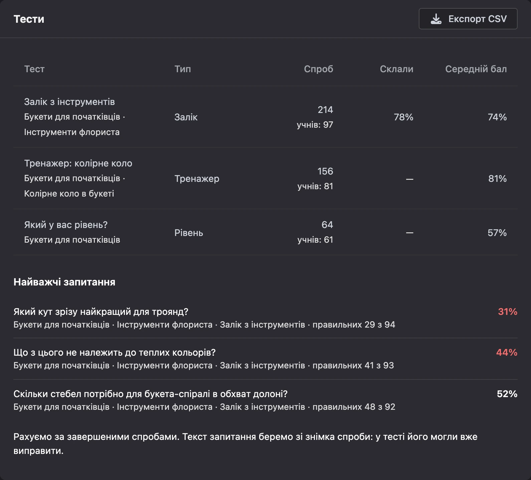
Task: Click the 214 attempts value
Action: click(325, 110)
